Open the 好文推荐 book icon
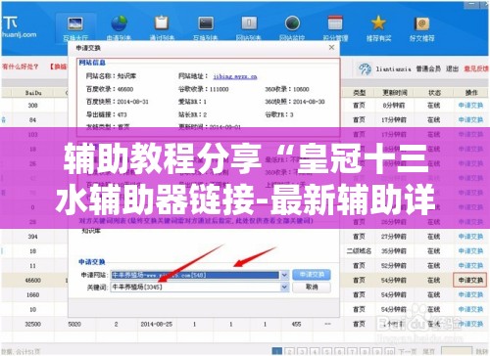Screen dimensions: 490x356 pos(421,23)
